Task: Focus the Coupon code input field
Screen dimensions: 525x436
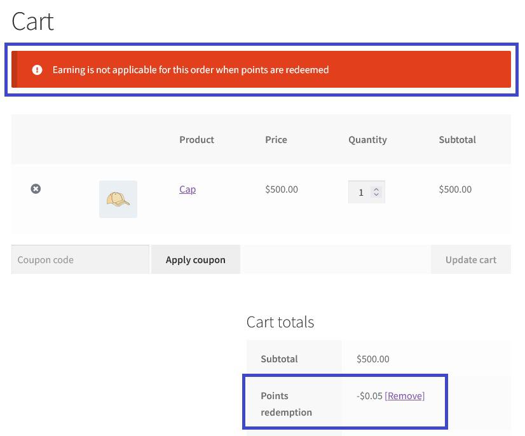Action: tap(80, 259)
